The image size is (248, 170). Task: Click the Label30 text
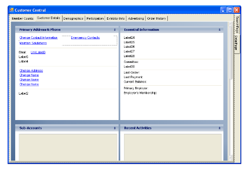click(129, 66)
